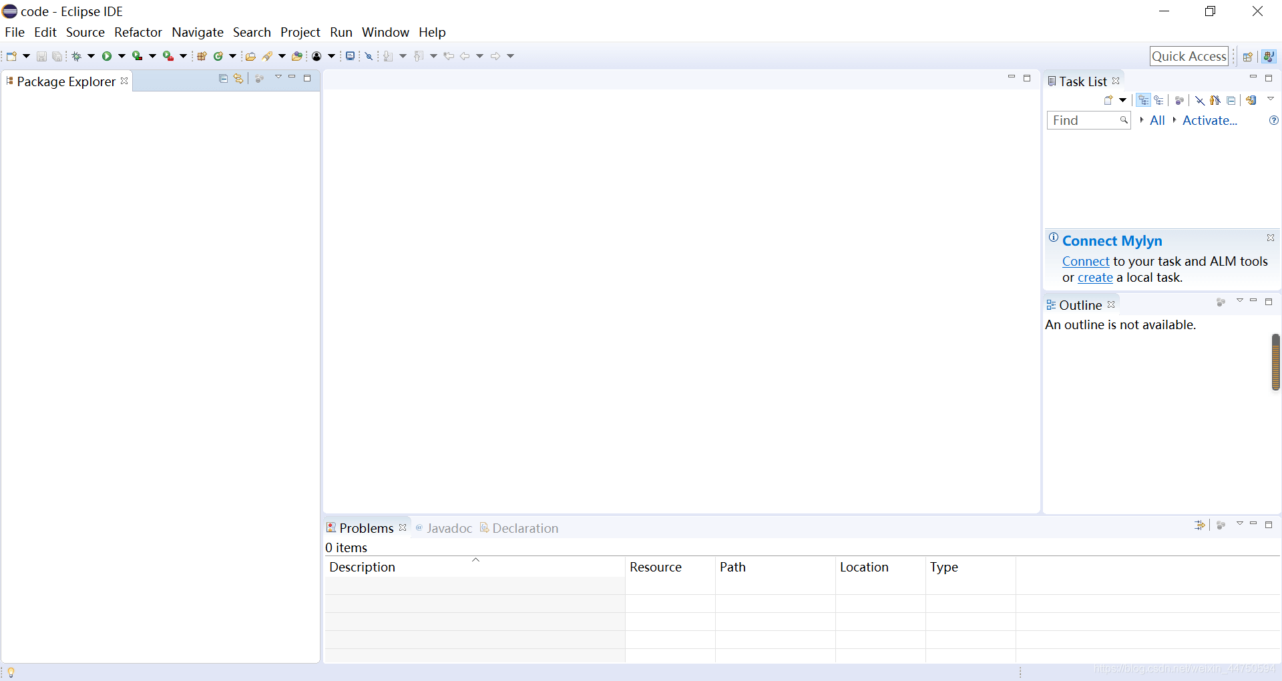
Task: Switch to the Javadoc tab
Action: tap(443, 528)
